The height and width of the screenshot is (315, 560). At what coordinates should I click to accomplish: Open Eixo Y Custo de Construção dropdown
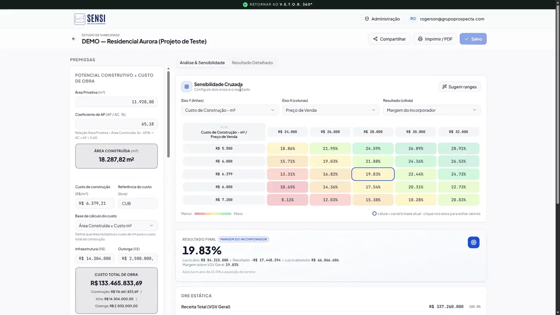click(230, 110)
